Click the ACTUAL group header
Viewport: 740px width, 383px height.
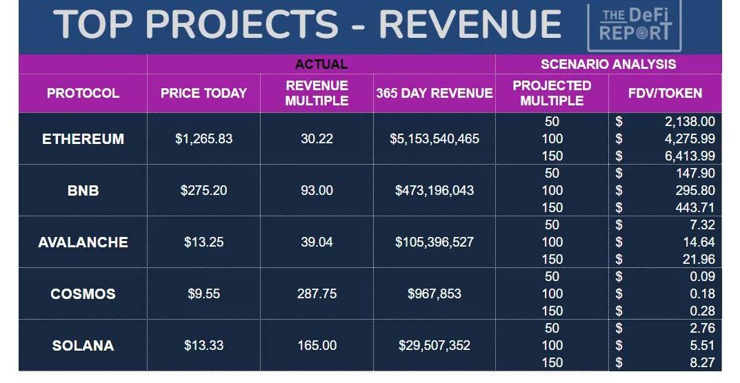pyautogui.click(x=321, y=64)
